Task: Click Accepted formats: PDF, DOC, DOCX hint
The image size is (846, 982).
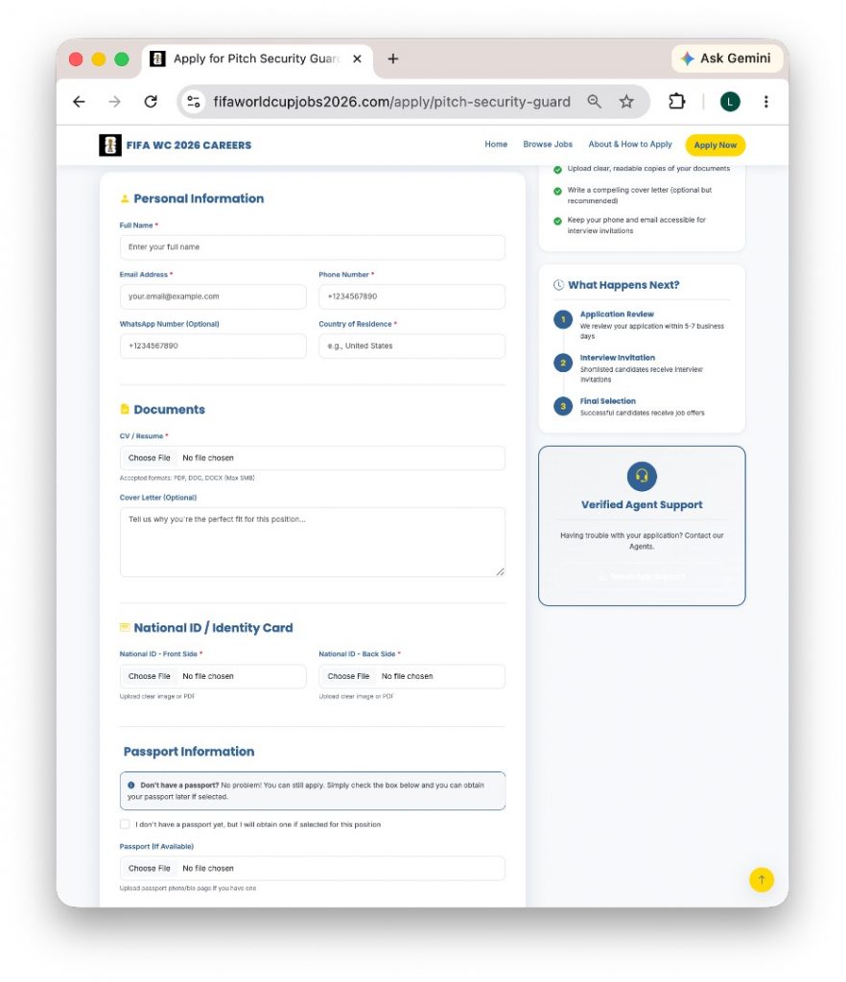Action: [187, 478]
